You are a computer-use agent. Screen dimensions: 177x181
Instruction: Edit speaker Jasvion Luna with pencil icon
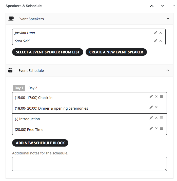[x=155, y=33]
